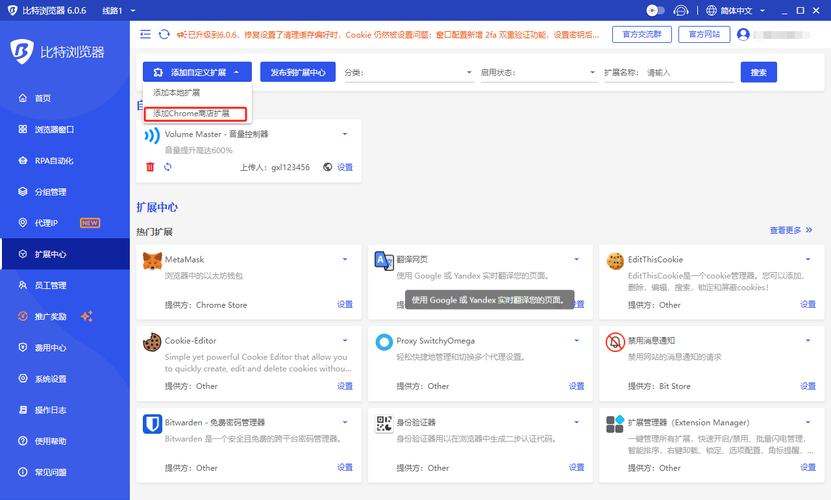Select 添加Chrome商店扩展 menu entry
The image size is (831, 500).
(196, 114)
